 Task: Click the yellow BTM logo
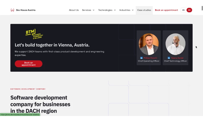click(34, 34)
